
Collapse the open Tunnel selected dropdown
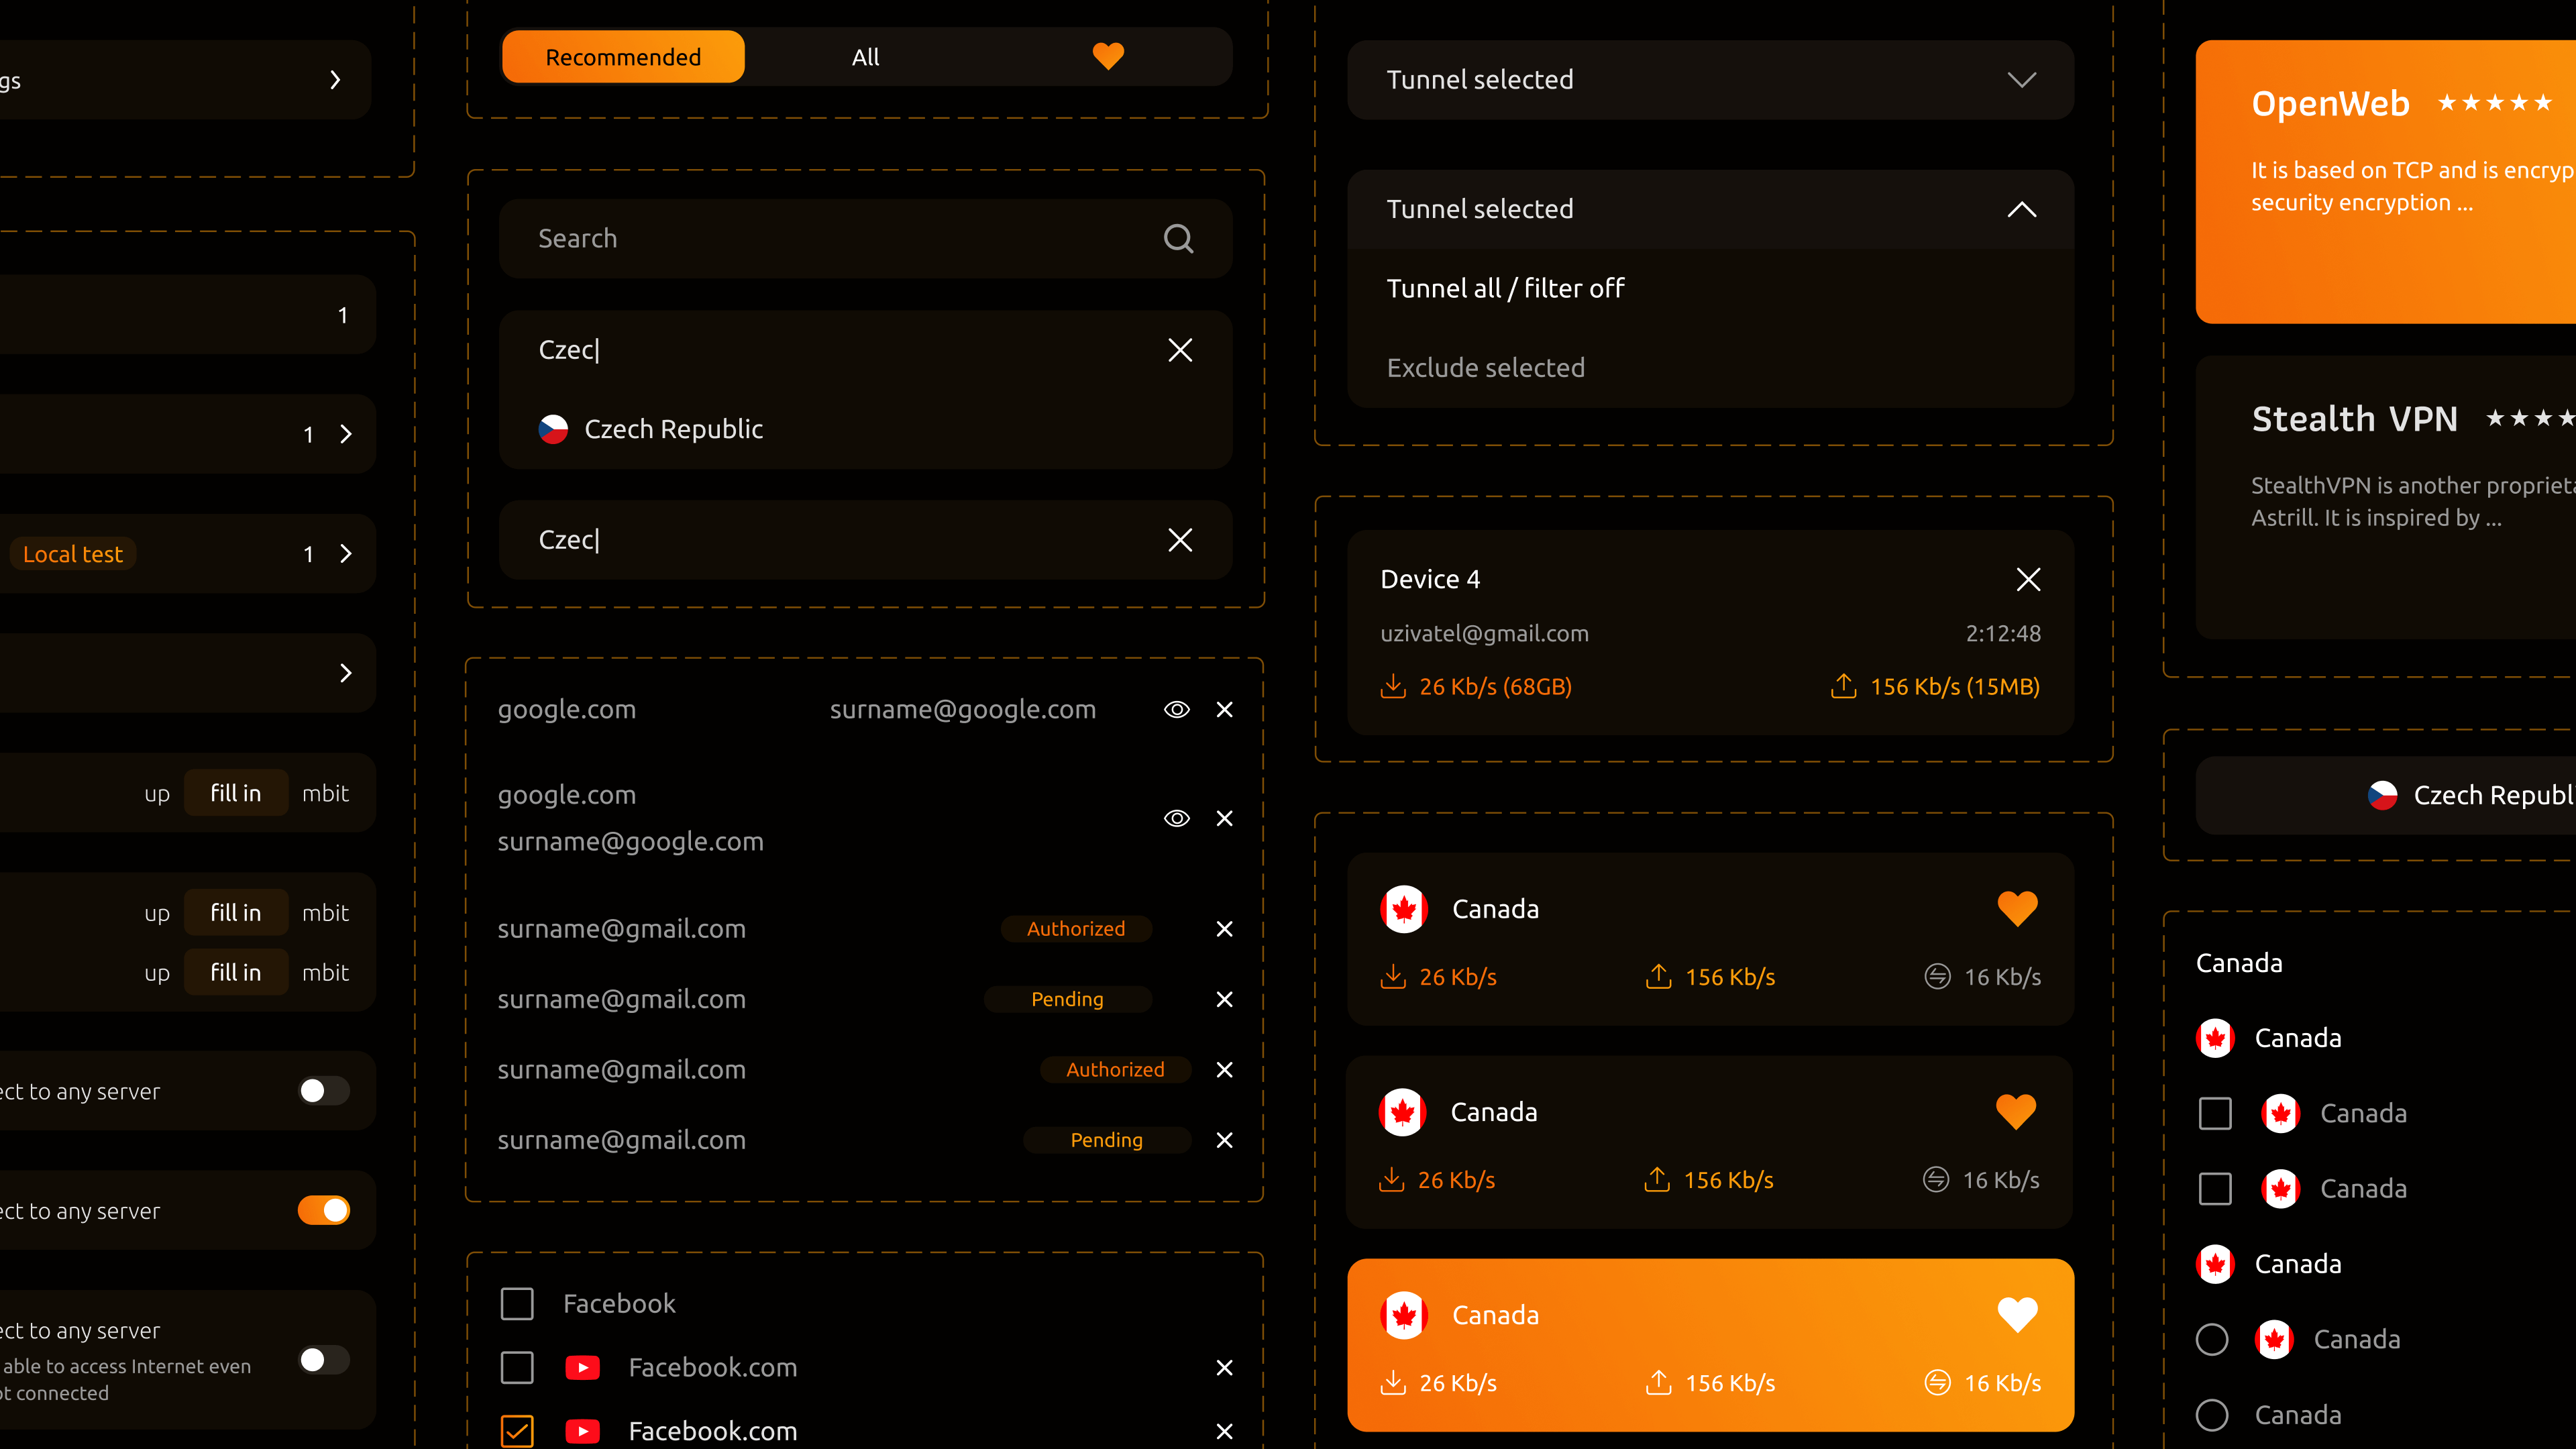2021,209
